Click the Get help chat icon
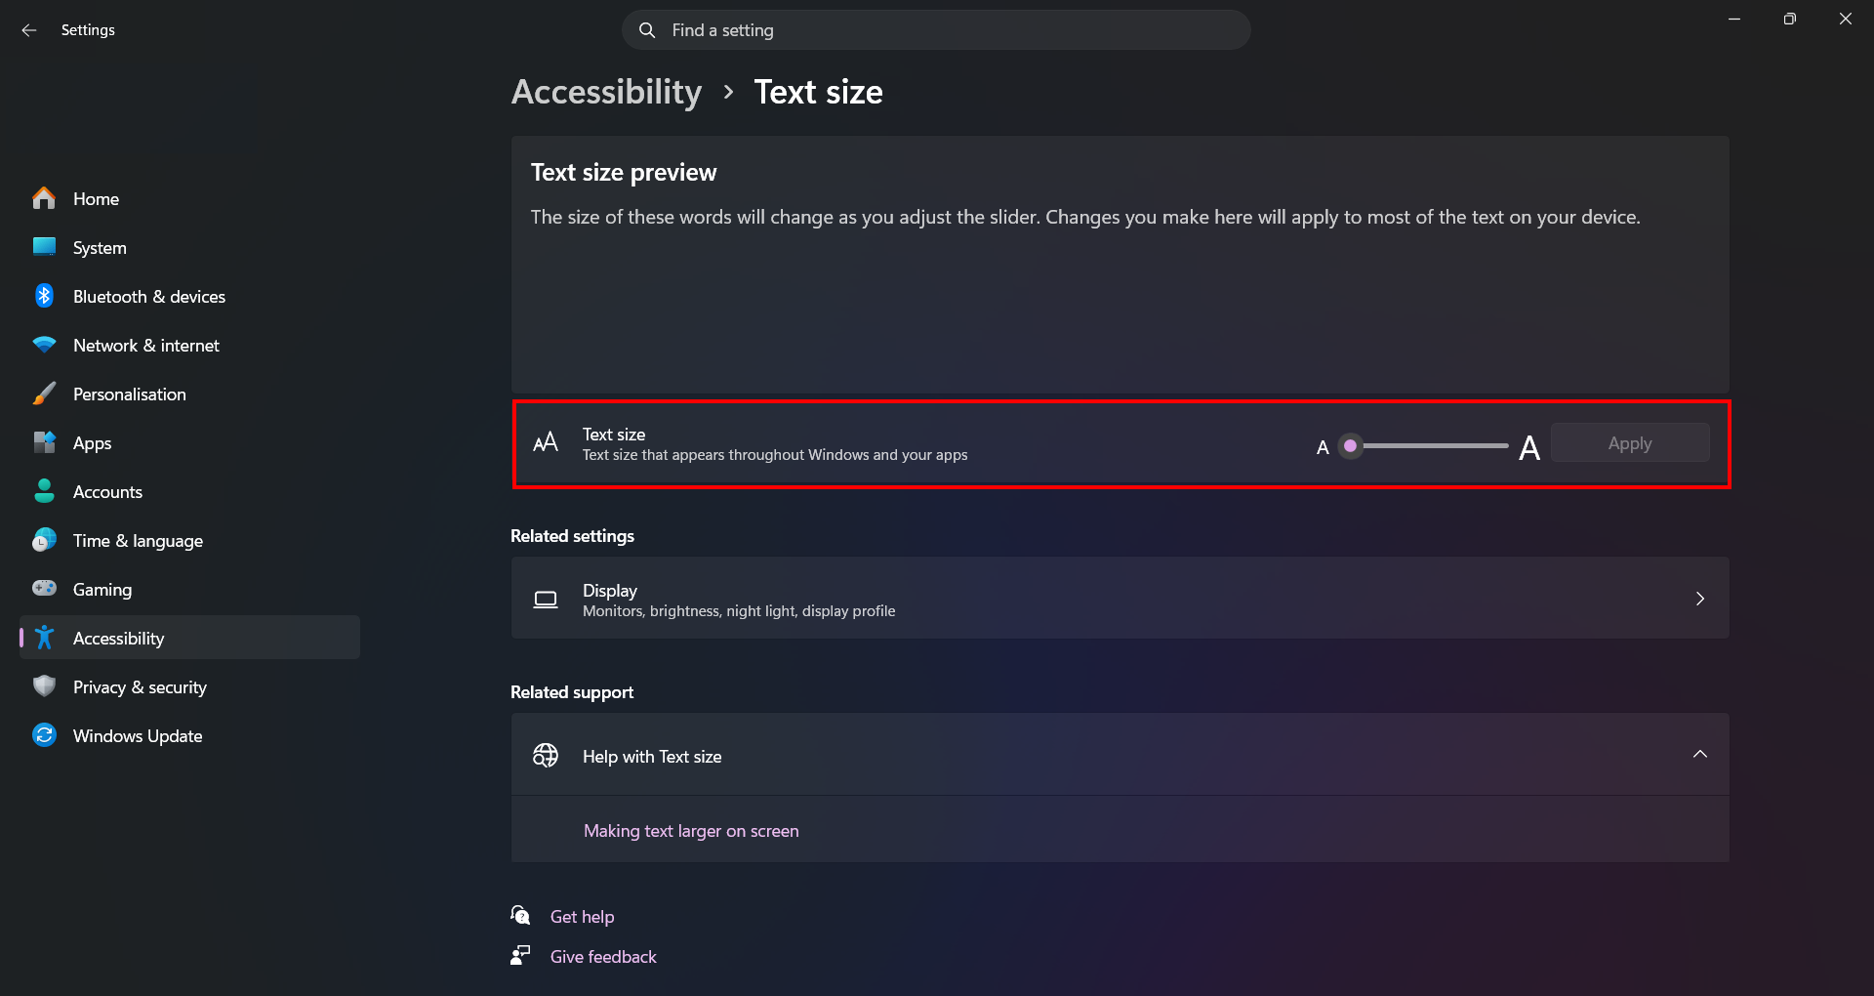1874x996 pixels. point(520,915)
